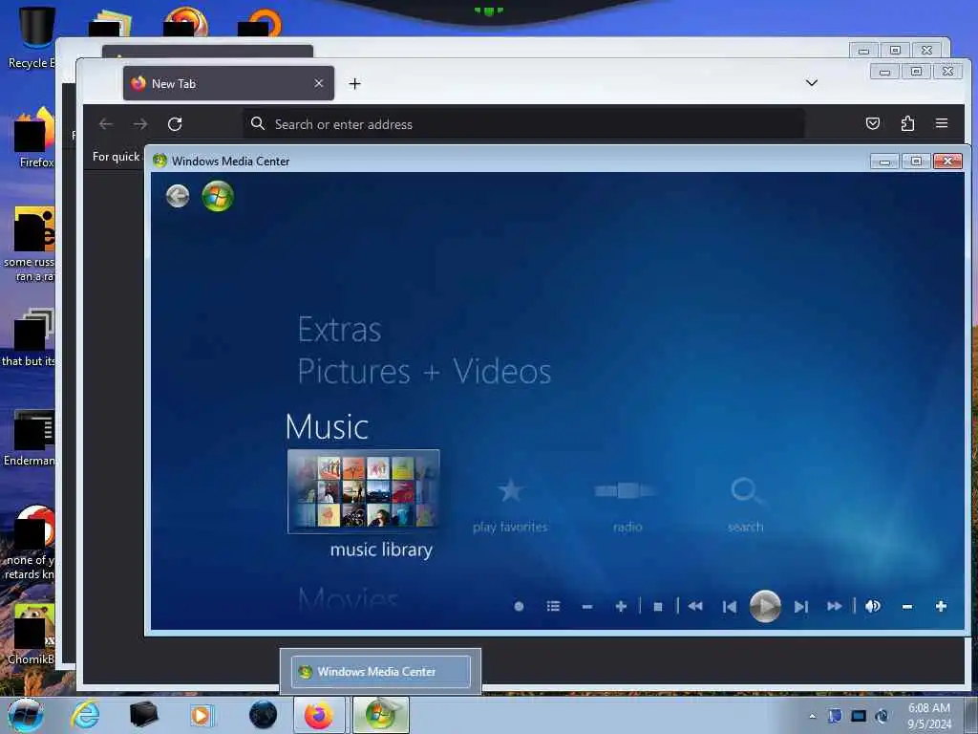Click Windows Media Center taskbar preview
This screenshot has height=734, width=978.
(x=380, y=672)
